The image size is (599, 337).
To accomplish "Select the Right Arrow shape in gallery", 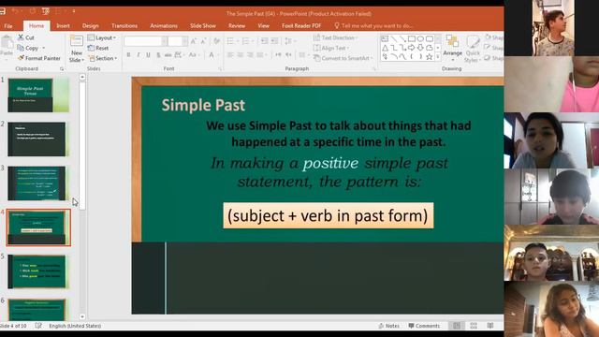I will [412, 48].
